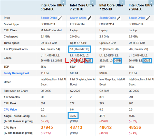Remove Intel Core Ultra 7 265HX column

pos(151,3)
